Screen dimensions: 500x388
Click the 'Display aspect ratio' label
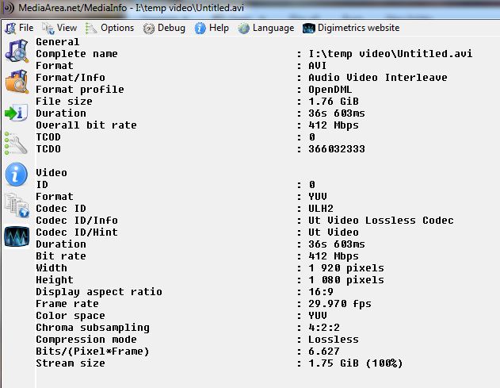[x=99, y=292]
